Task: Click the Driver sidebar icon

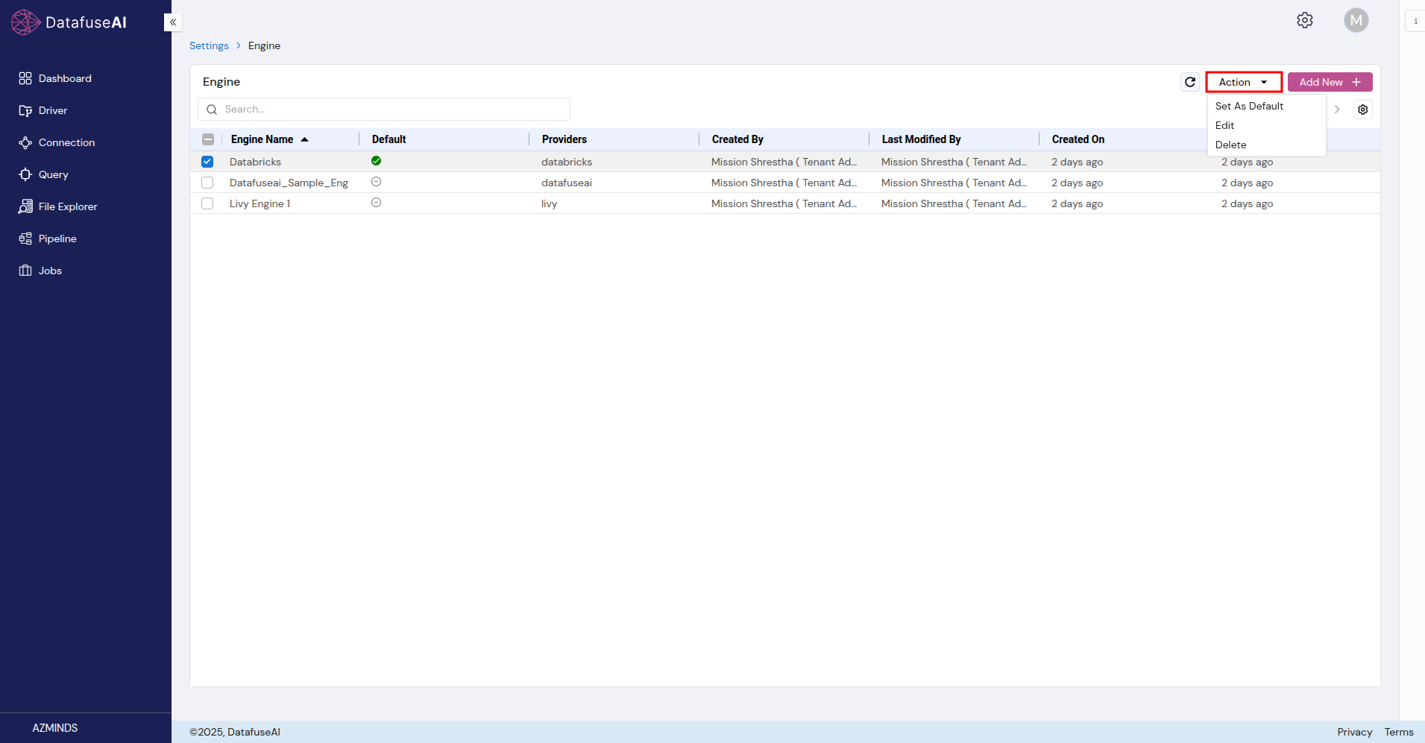Action: click(x=25, y=110)
